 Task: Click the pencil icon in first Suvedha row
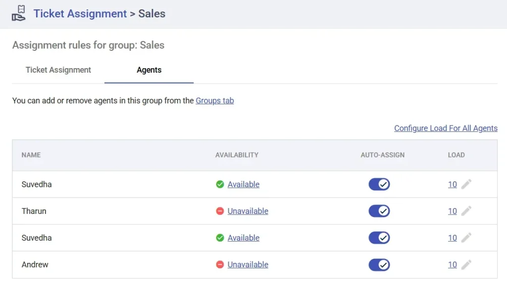(466, 184)
